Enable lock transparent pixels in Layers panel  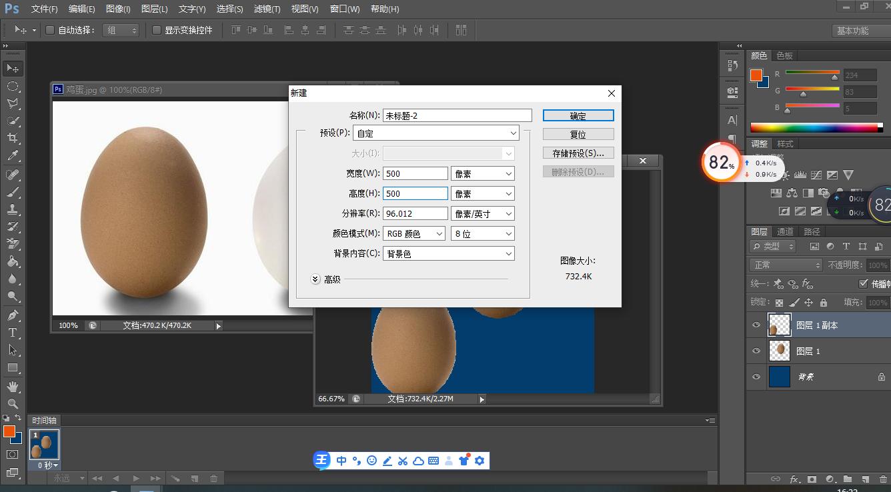point(779,302)
